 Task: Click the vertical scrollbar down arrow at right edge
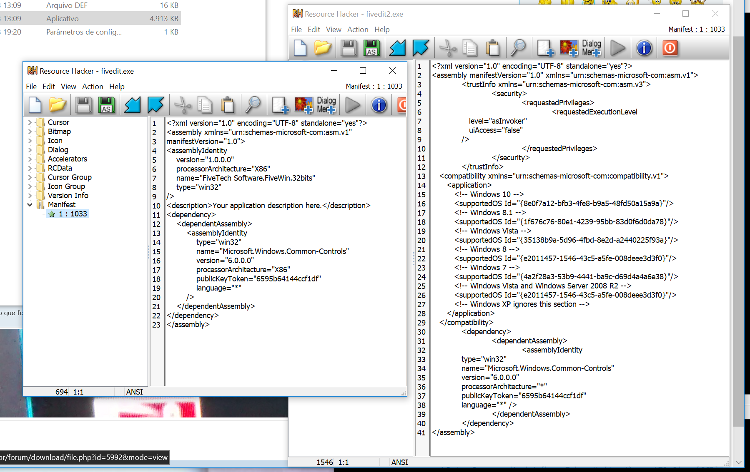pyautogui.click(x=739, y=462)
